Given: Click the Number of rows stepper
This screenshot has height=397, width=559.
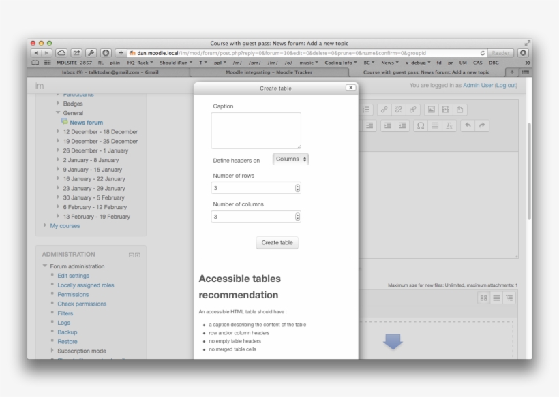Looking at the screenshot, I should click(297, 188).
